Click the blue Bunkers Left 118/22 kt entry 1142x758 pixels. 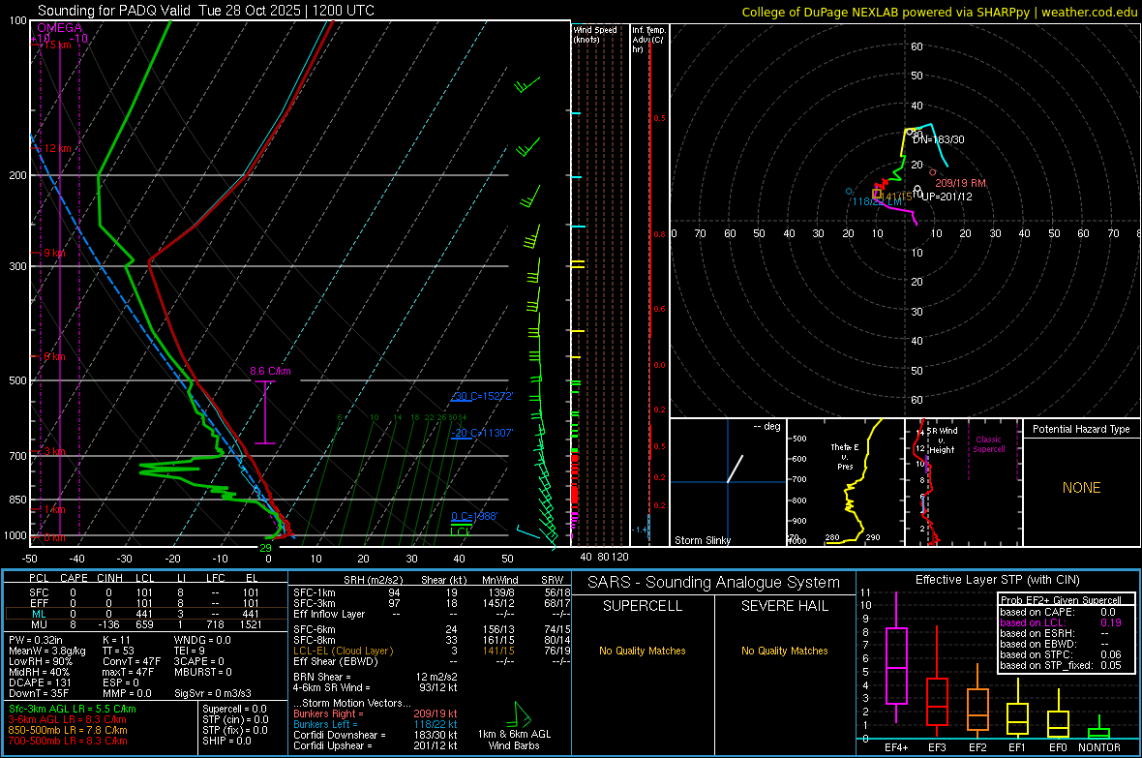point(376,724)
